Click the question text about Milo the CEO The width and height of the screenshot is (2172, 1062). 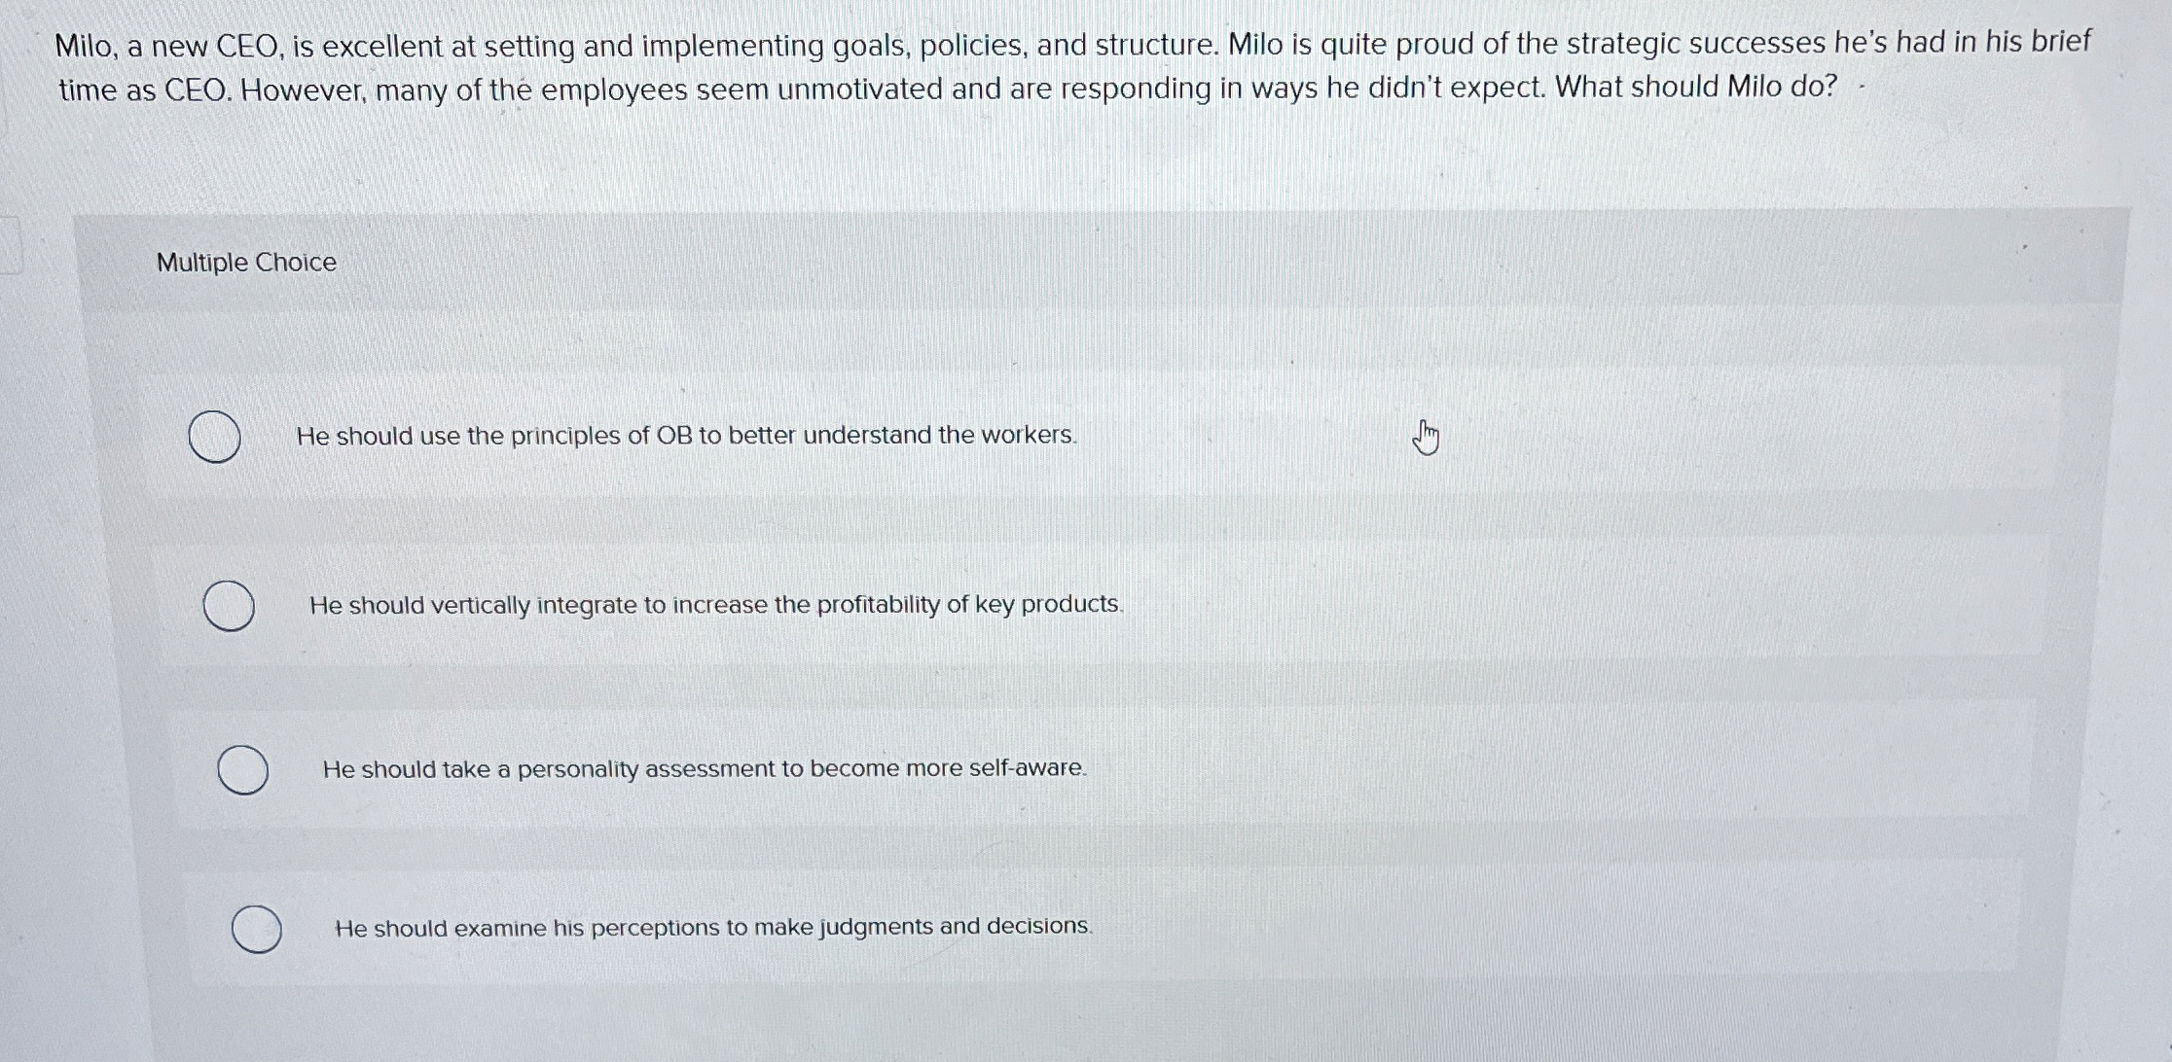pos(1070,63)
